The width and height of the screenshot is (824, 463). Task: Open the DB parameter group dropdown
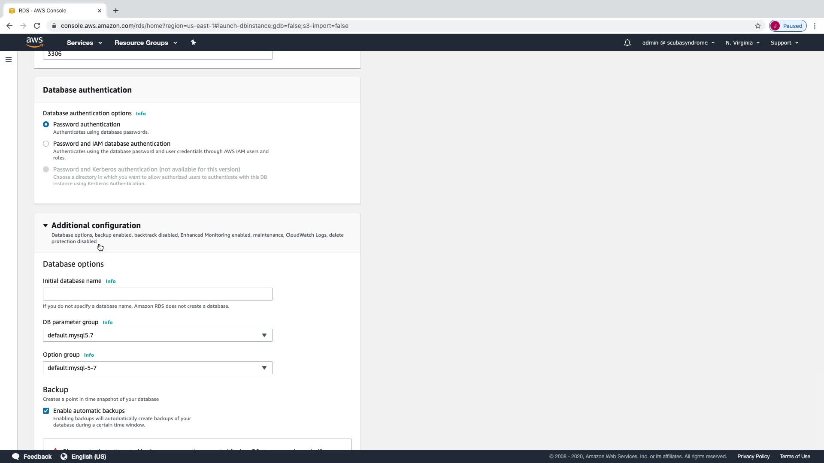click(x=158, y=335)
